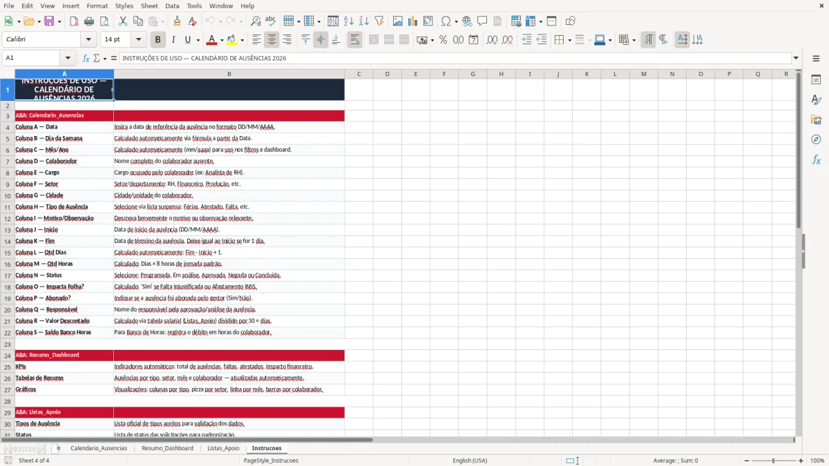
Task: Open the Borders dropdown arrow
Action: pyautogui.click(x=571, y=40)
